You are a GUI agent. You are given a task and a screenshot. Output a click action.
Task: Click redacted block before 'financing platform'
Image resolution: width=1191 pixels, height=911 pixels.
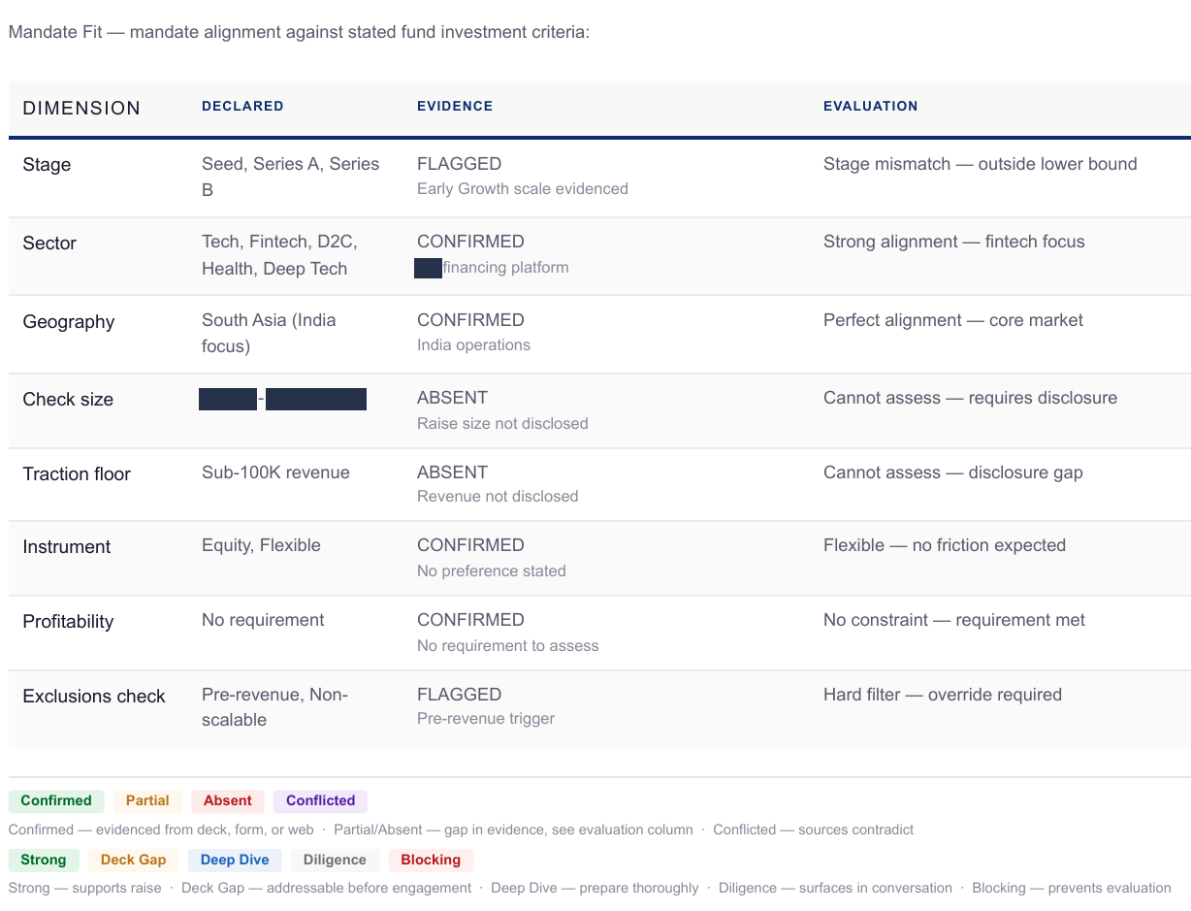coord(428,268)
